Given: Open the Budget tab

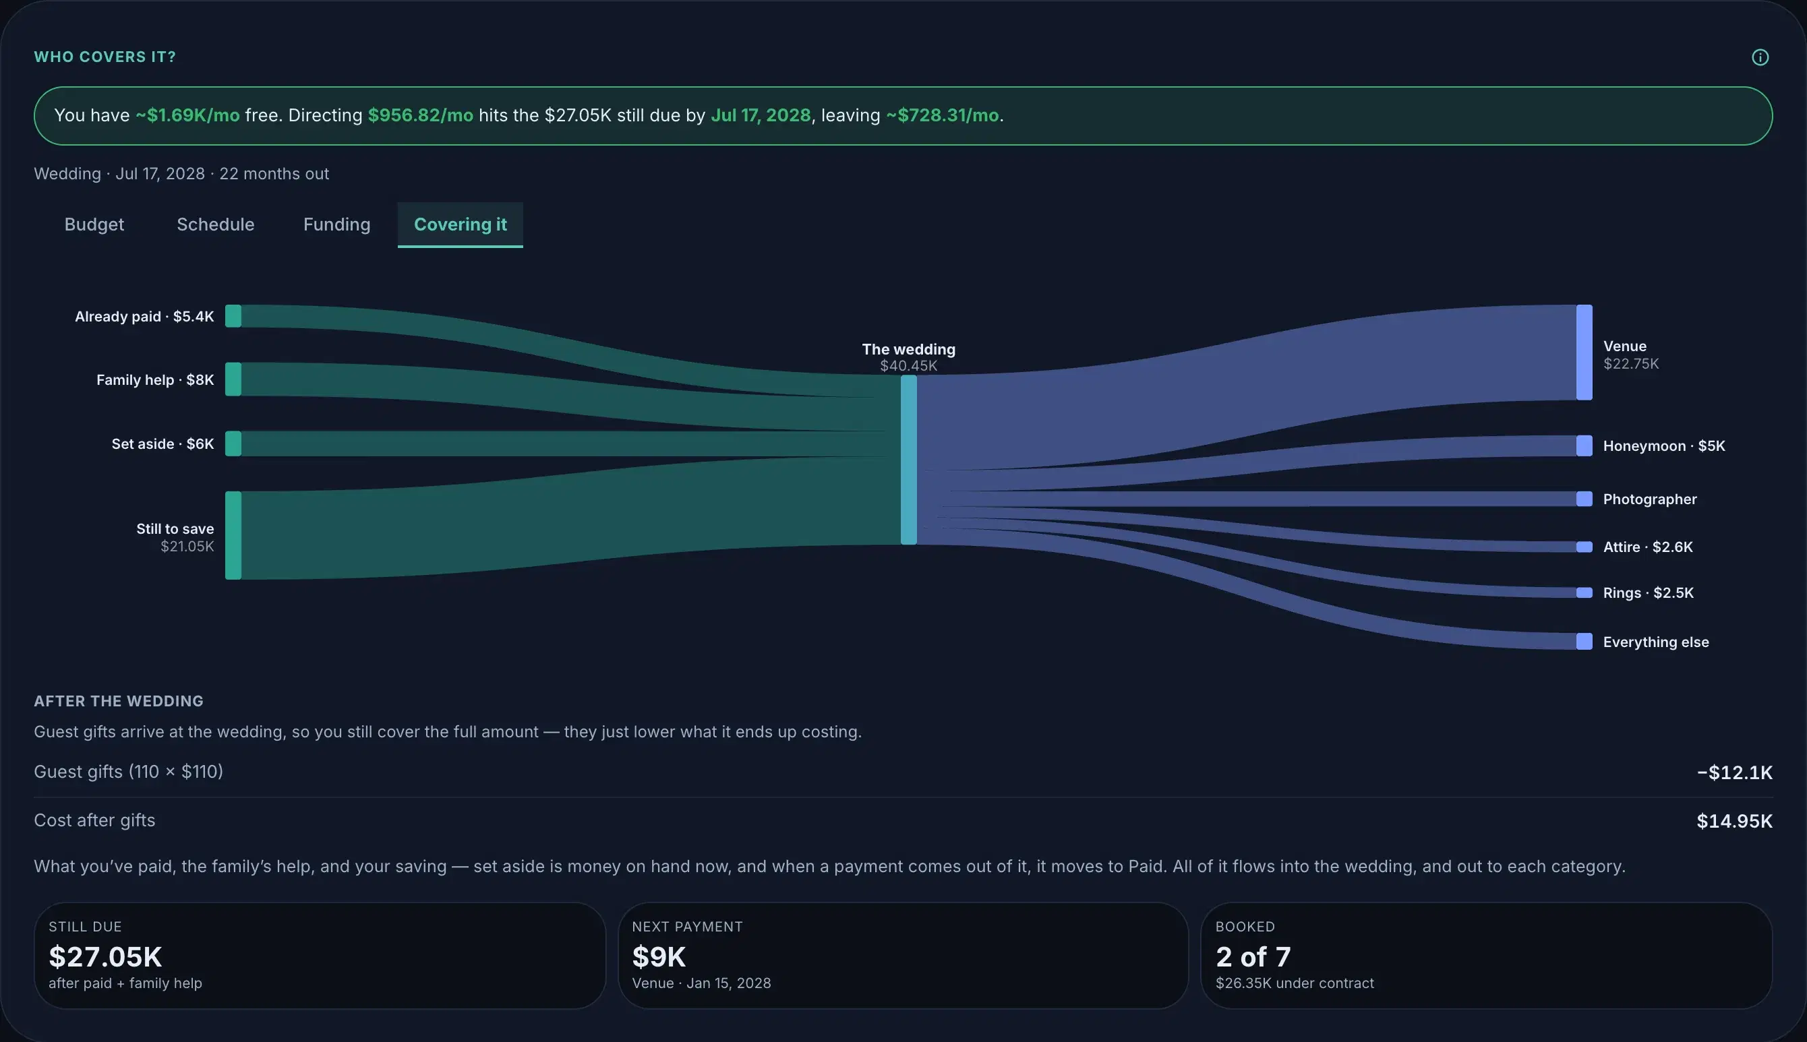Looking at the screenshot, I should point(94,224).
